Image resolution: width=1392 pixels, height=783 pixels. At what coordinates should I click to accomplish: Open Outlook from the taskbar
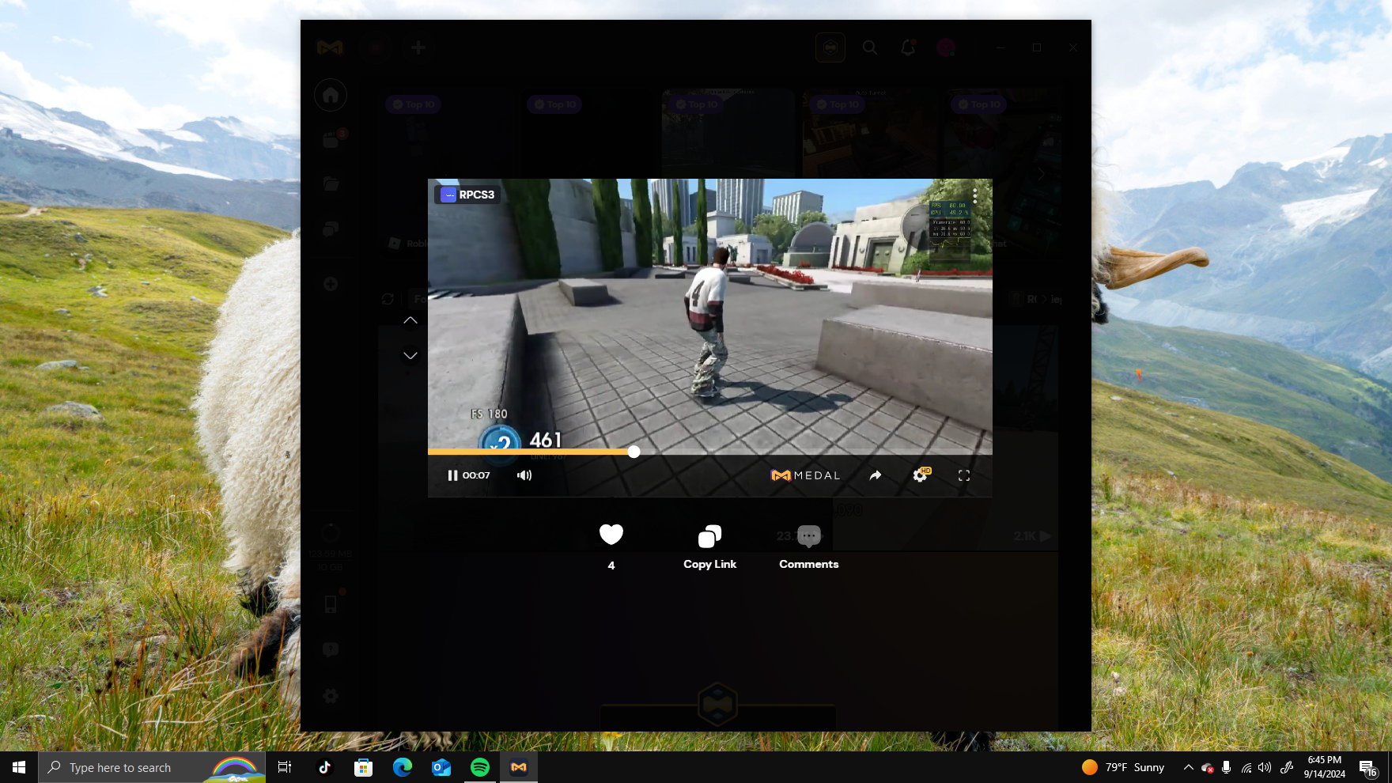coord(441,767)
